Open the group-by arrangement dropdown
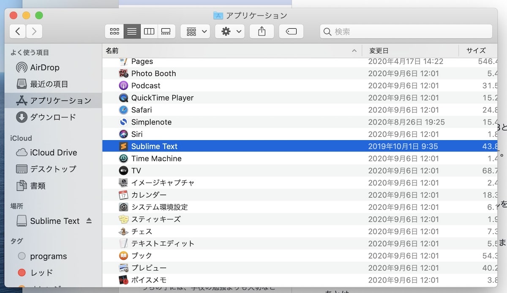 [195, 31]
